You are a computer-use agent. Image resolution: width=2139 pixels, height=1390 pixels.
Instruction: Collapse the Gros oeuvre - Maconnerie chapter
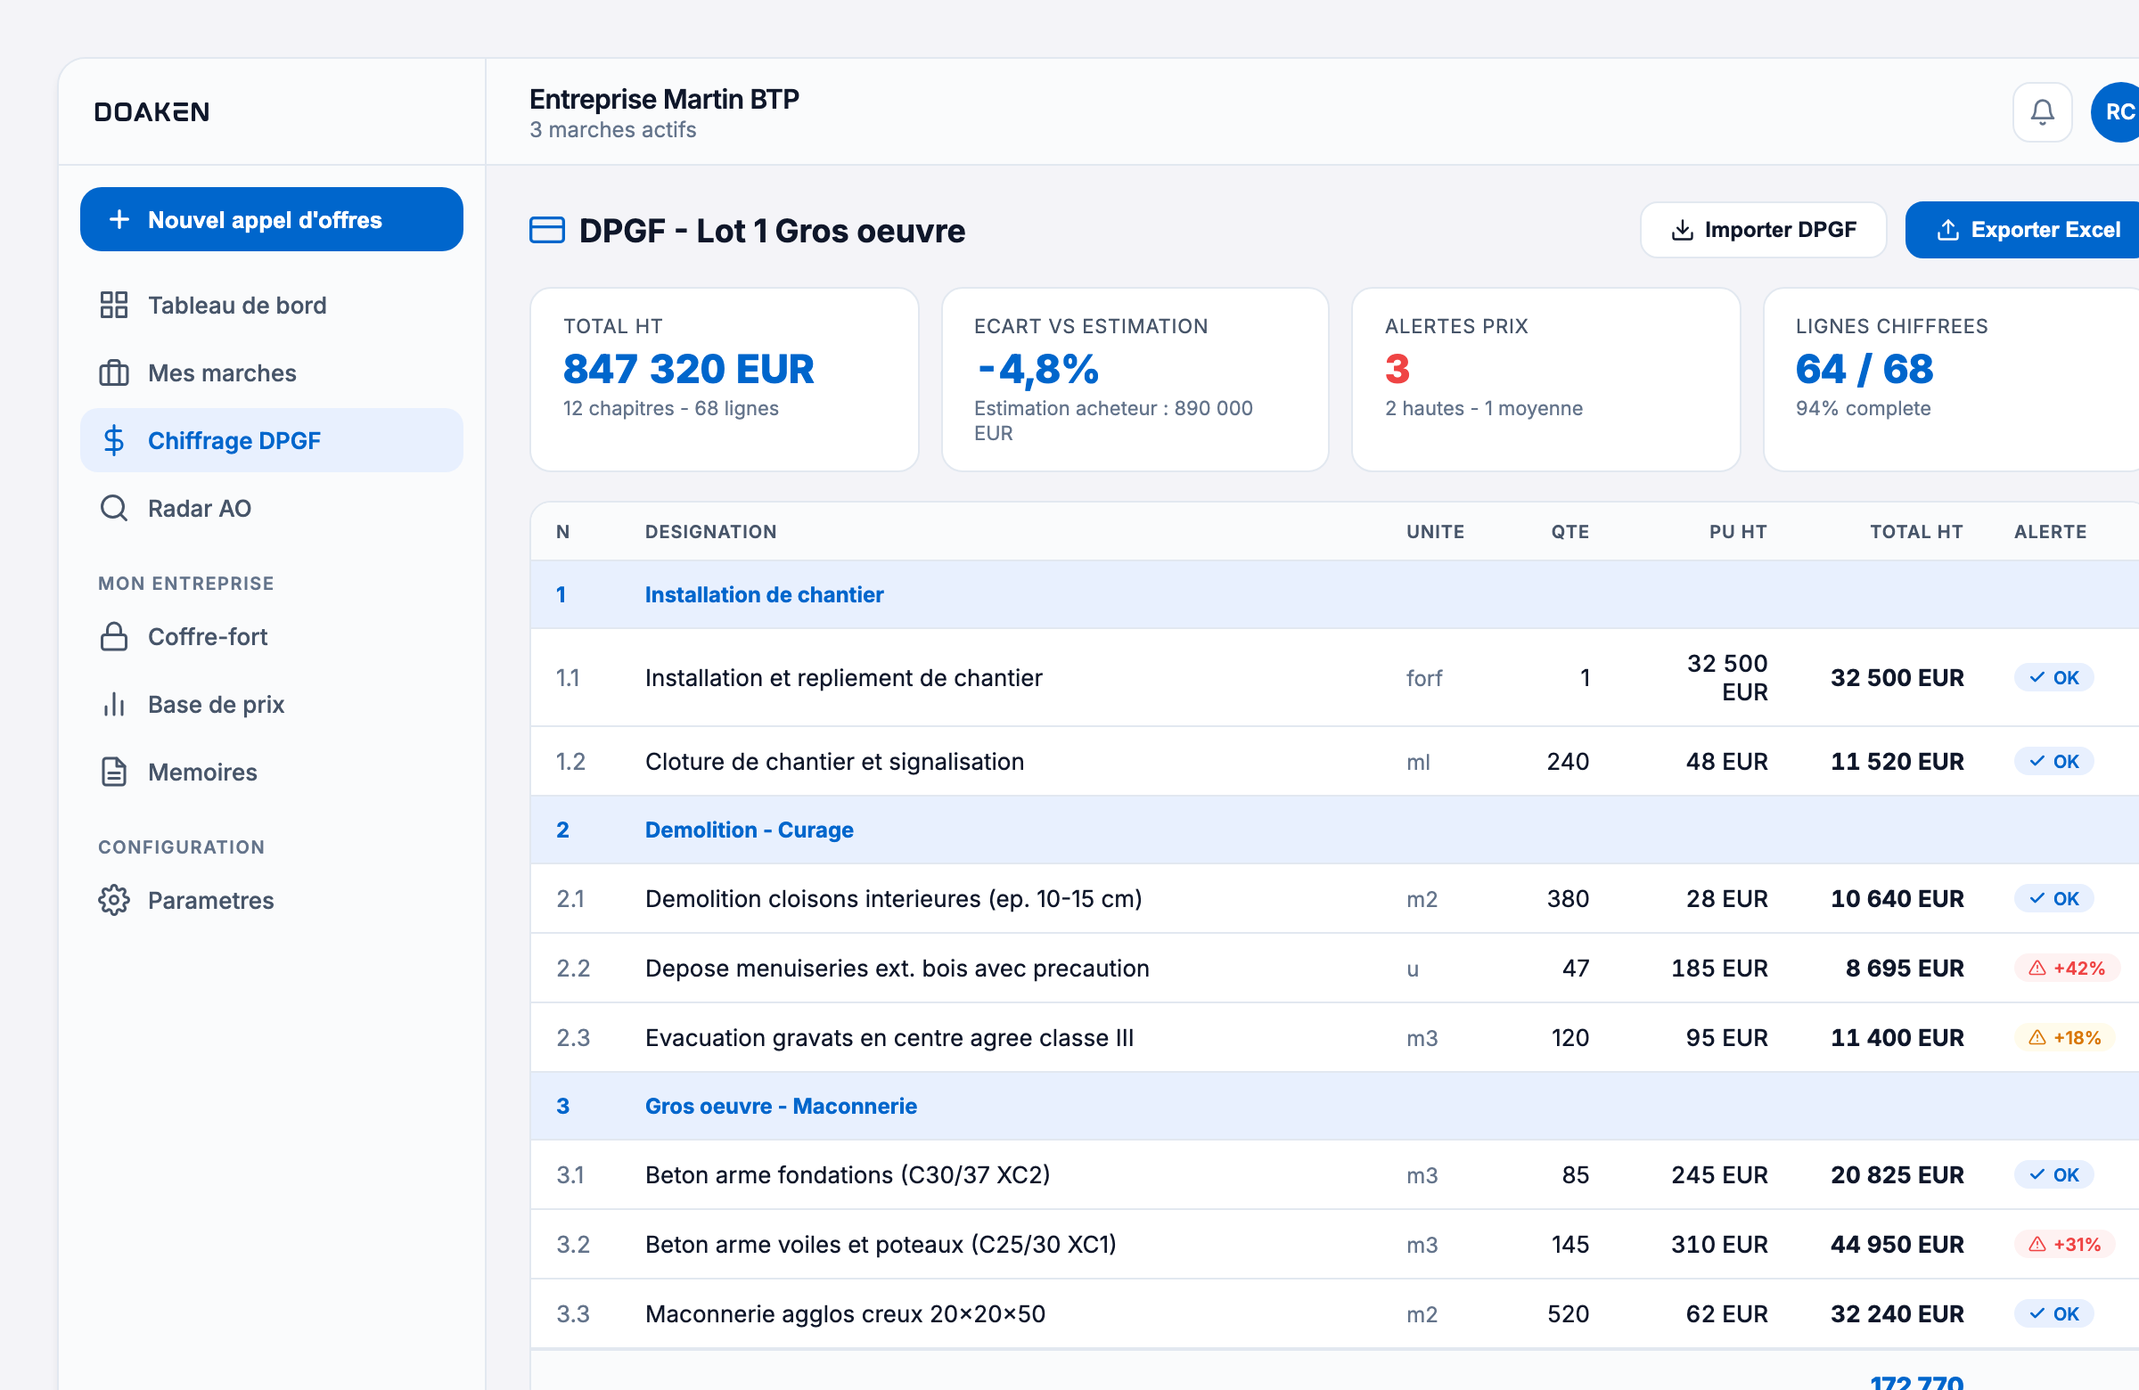tap(780, 1106)
